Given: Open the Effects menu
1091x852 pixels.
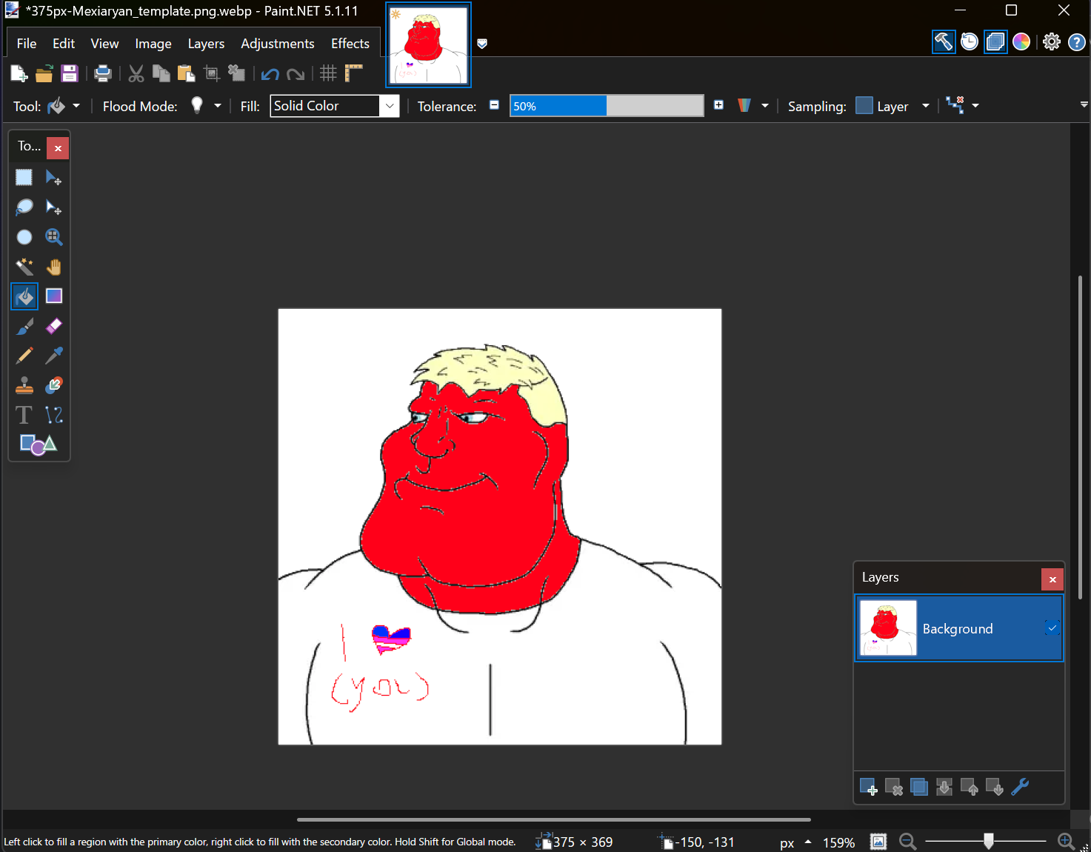Looking at the screenshot, I should point(350,44).
